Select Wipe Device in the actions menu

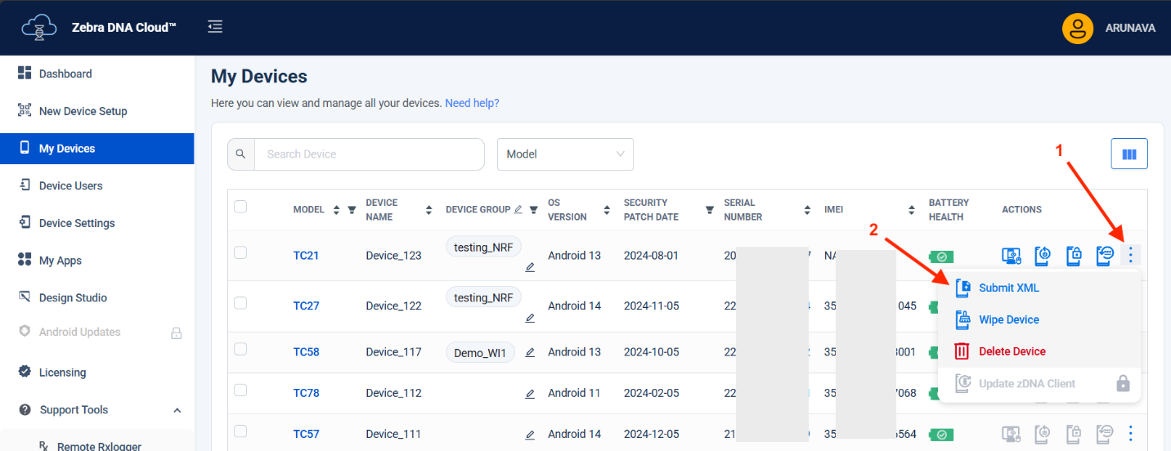1008,319
